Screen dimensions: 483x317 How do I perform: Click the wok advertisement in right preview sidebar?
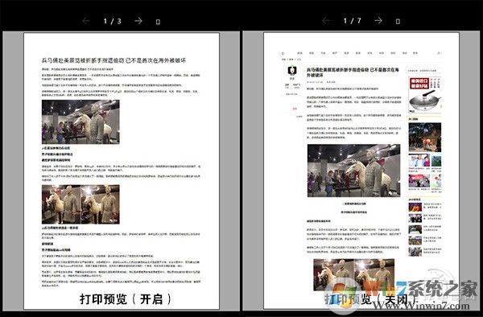tap(425, 95)
